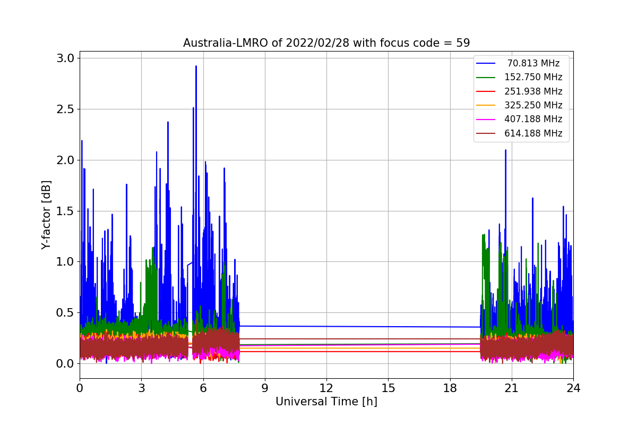The width and height of the screenshot is (637, 425).
Task: Click the x-axis tick label 6
Action: tap(203, 388)
